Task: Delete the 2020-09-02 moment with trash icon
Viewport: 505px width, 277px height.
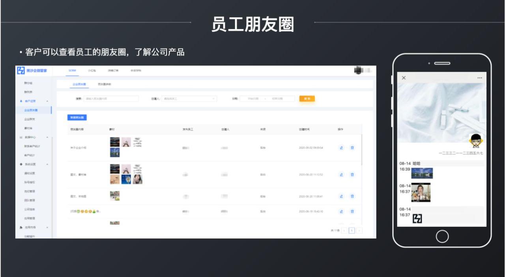Action: coord(352,148)
